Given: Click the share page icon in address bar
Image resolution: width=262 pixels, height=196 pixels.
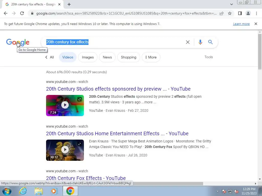Looking at the screenshot, I should [x=222, y=13].
